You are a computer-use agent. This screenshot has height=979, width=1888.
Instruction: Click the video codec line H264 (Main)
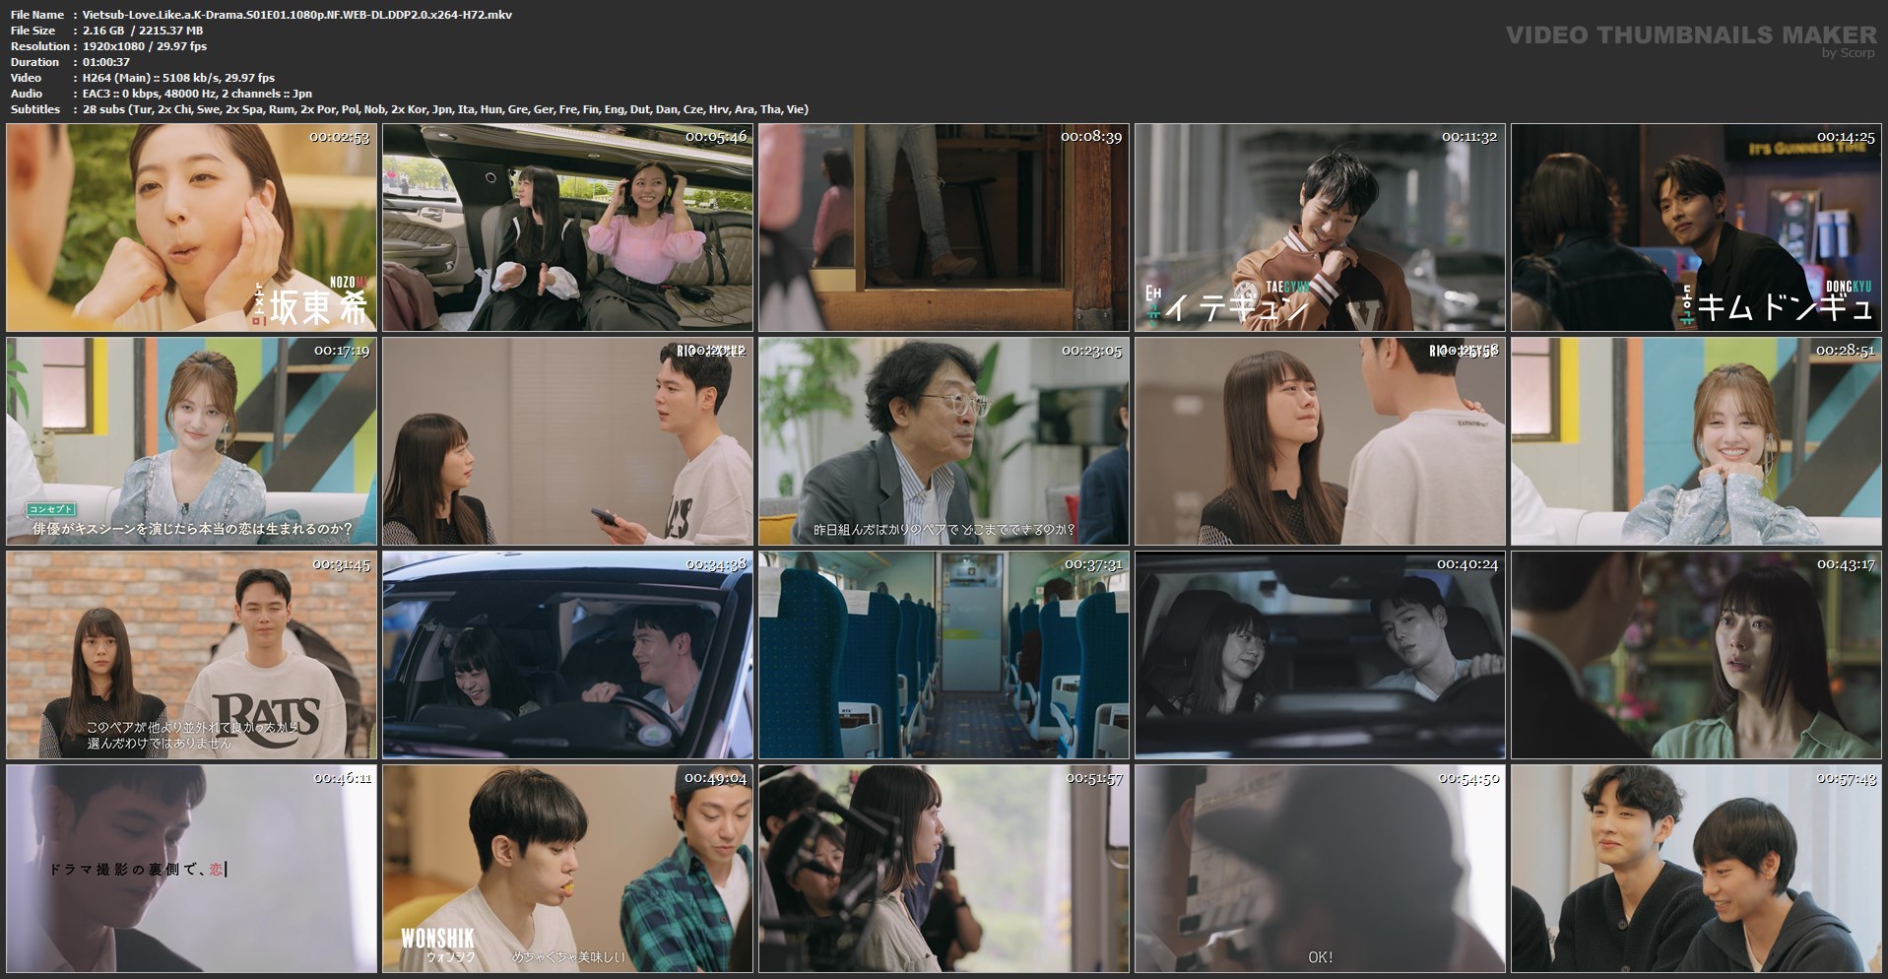178,78
